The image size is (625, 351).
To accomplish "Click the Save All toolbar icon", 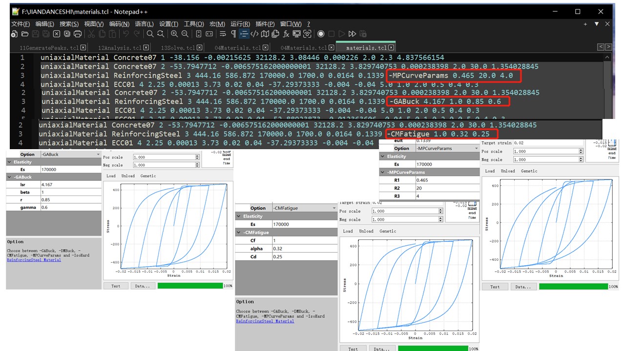I will coord(46,34).
